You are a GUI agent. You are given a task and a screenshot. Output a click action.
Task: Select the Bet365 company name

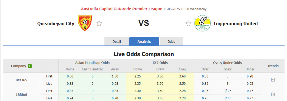(x=22, y=80)
